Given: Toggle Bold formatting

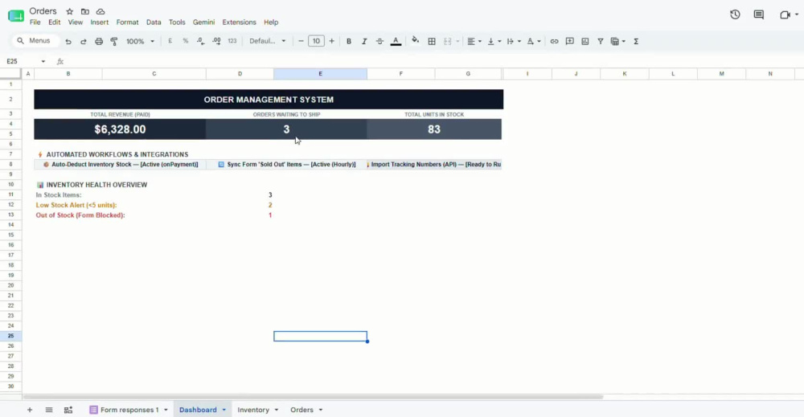Looking at the screenshot, I should [349, 41].
